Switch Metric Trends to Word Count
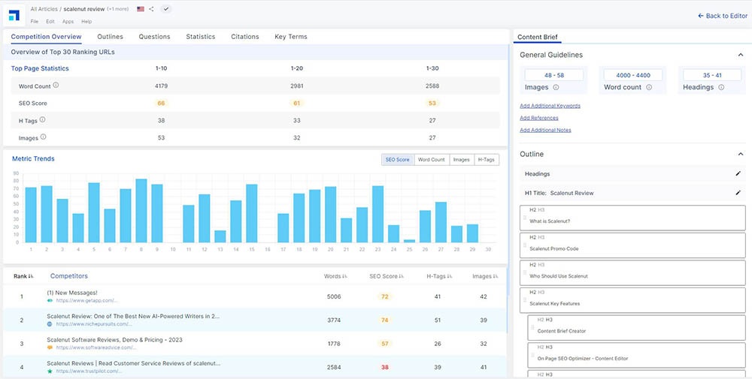This screenshot has width=752, height=379. pos(432,159)
